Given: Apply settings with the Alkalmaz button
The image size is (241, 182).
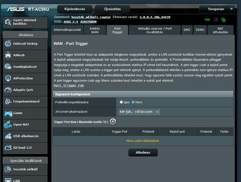Looking at the screenshot, I should (143, 152).
